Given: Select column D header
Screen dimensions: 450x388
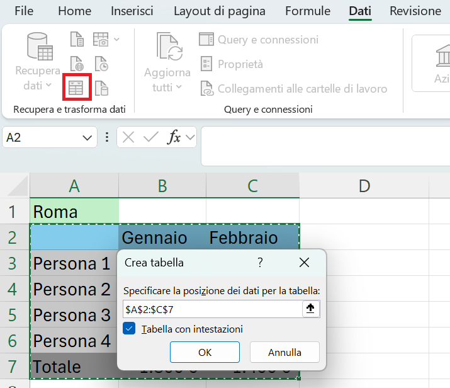Looking at the screenshot, I should pyautogui.click(x=364, y=186).
